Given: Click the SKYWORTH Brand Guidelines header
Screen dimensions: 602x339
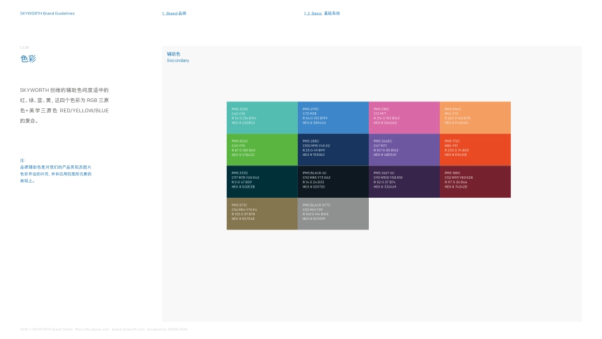Looking at the screenshot, I should click(47, 13).
